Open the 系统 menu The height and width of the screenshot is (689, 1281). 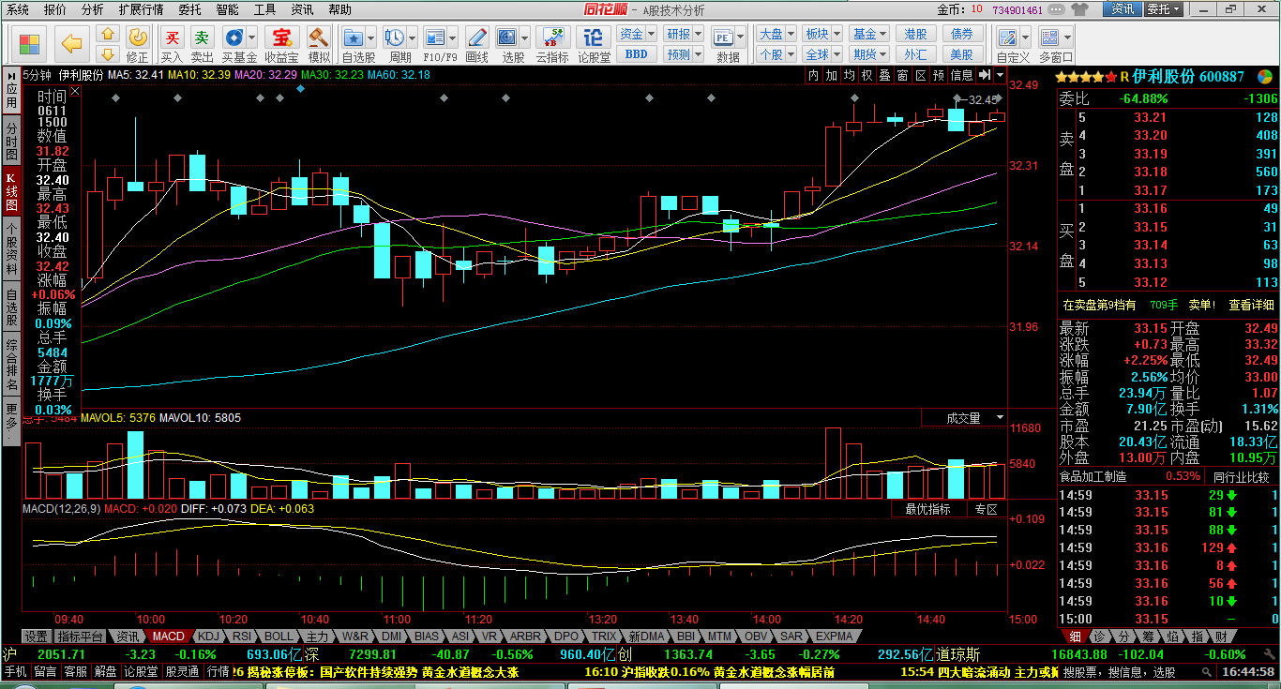pos(17,9)
